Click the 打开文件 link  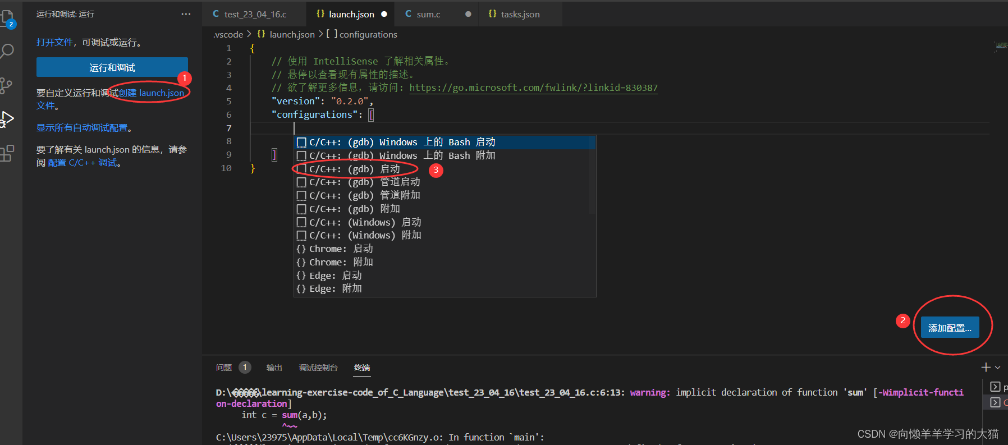pos(54,42)
